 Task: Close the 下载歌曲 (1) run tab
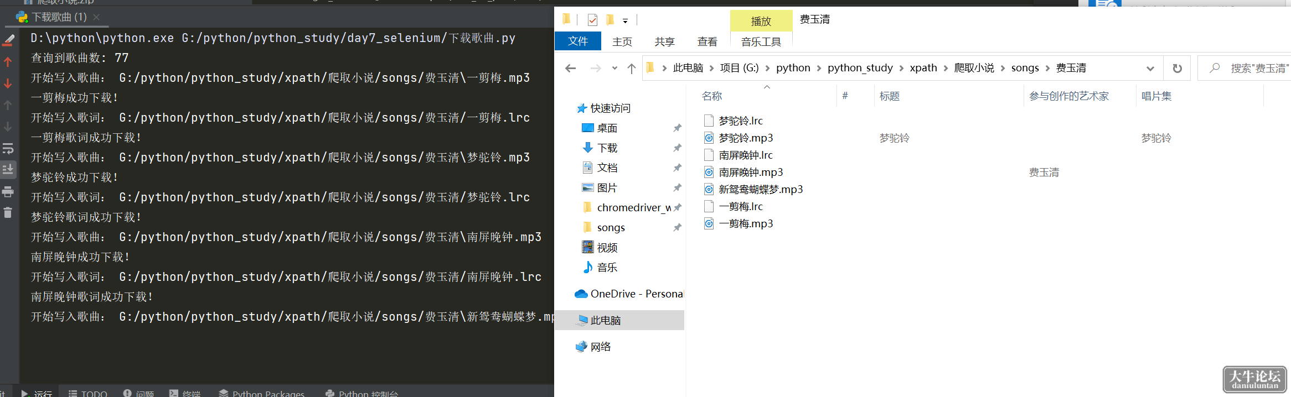(96, 17)
